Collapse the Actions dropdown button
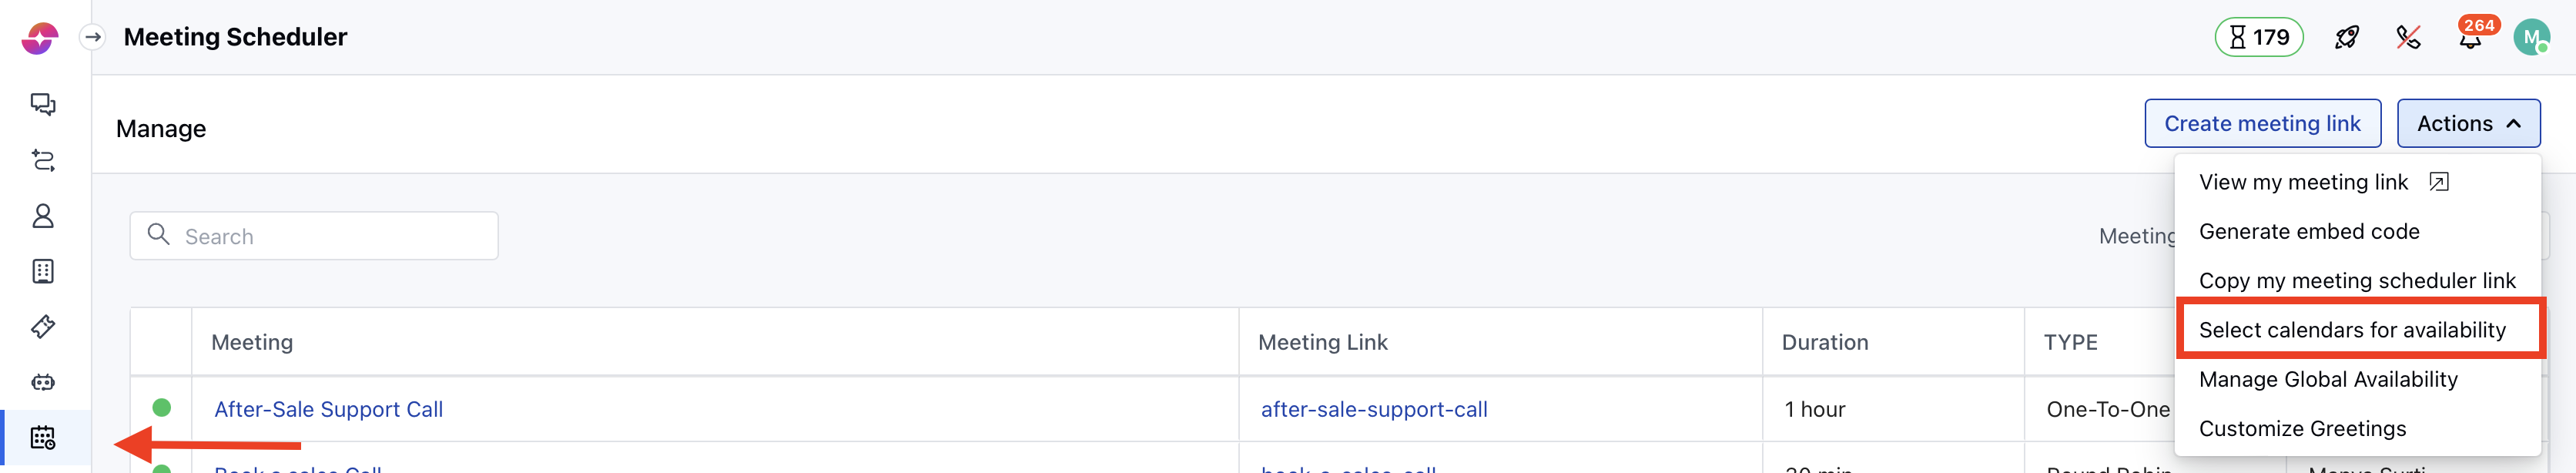Viewport: 2576px width, 473px height. [2467, 124]
